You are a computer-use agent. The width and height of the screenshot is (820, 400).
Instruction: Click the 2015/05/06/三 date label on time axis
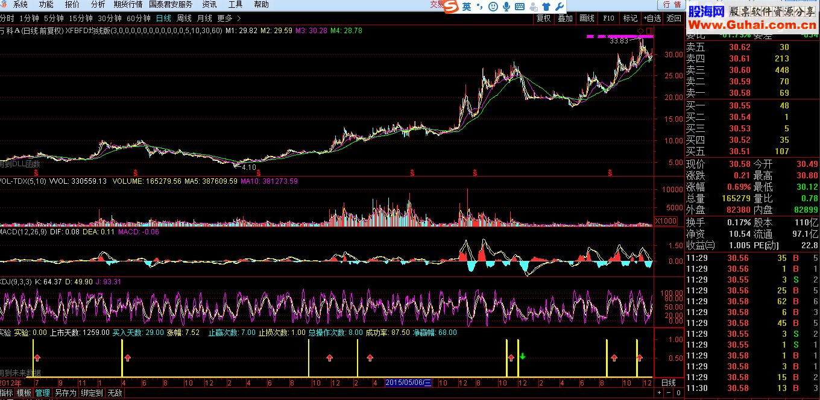click(x=408, y=383)
